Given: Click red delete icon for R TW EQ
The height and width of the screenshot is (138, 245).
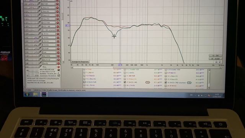Looking at the screenshot, I should (x=58, y=45).
